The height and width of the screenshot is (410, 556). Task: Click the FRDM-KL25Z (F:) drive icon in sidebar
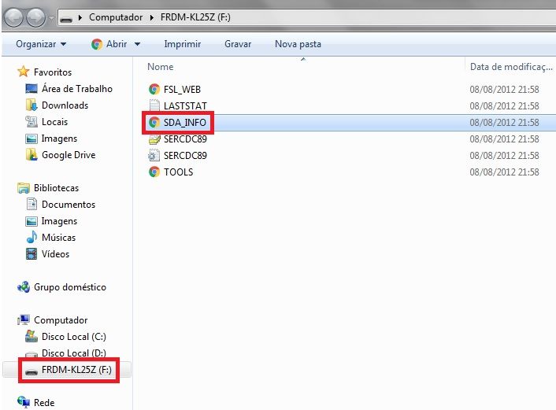click(32, 371)
